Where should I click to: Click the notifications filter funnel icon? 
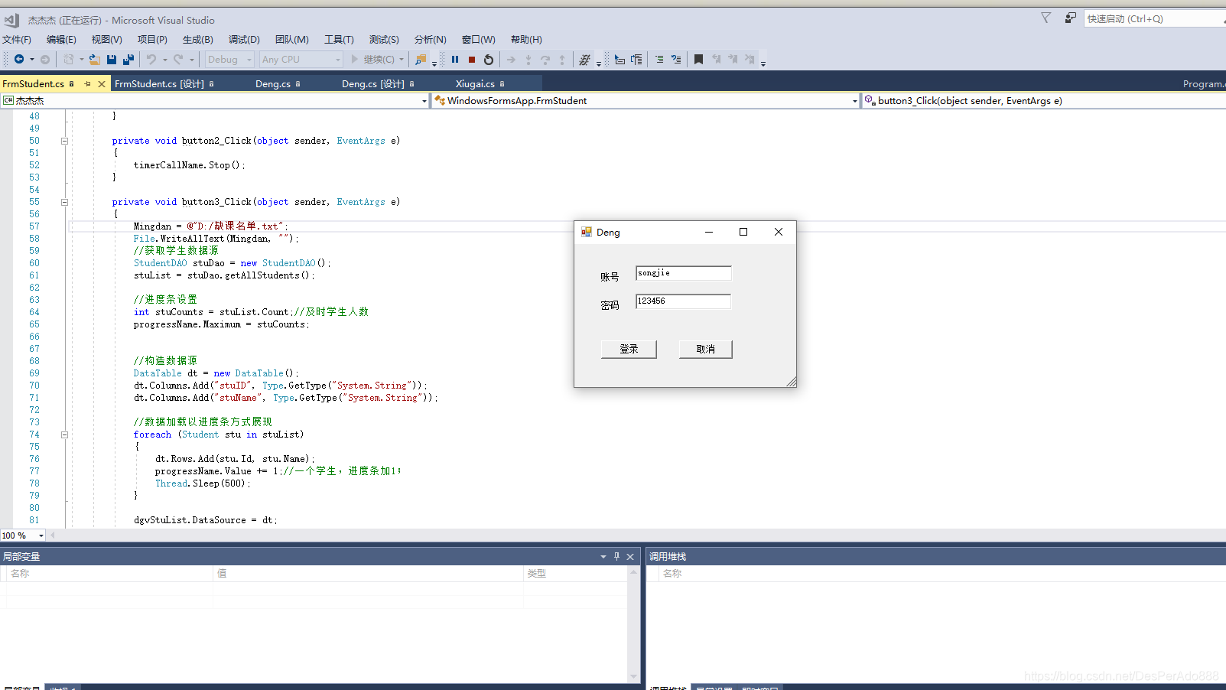(1046, 18)
